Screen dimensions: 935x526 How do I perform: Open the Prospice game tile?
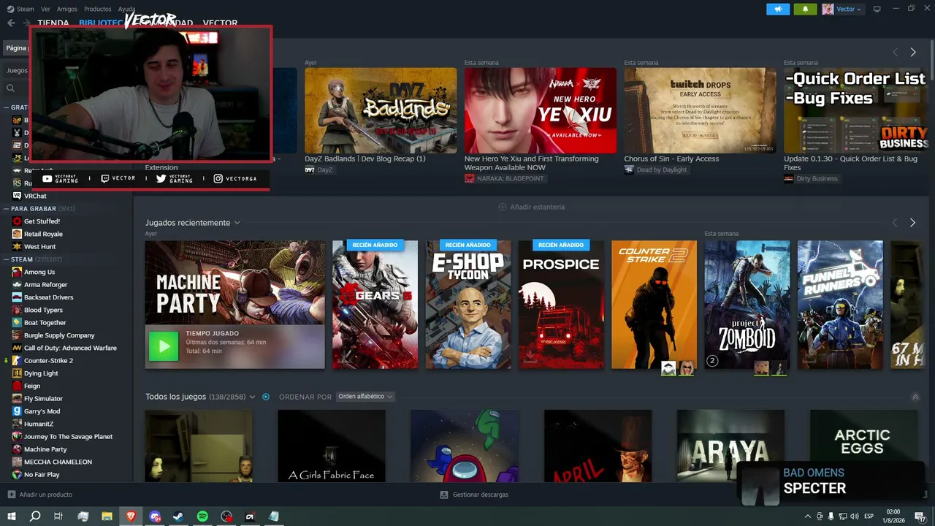coord(561,305)
